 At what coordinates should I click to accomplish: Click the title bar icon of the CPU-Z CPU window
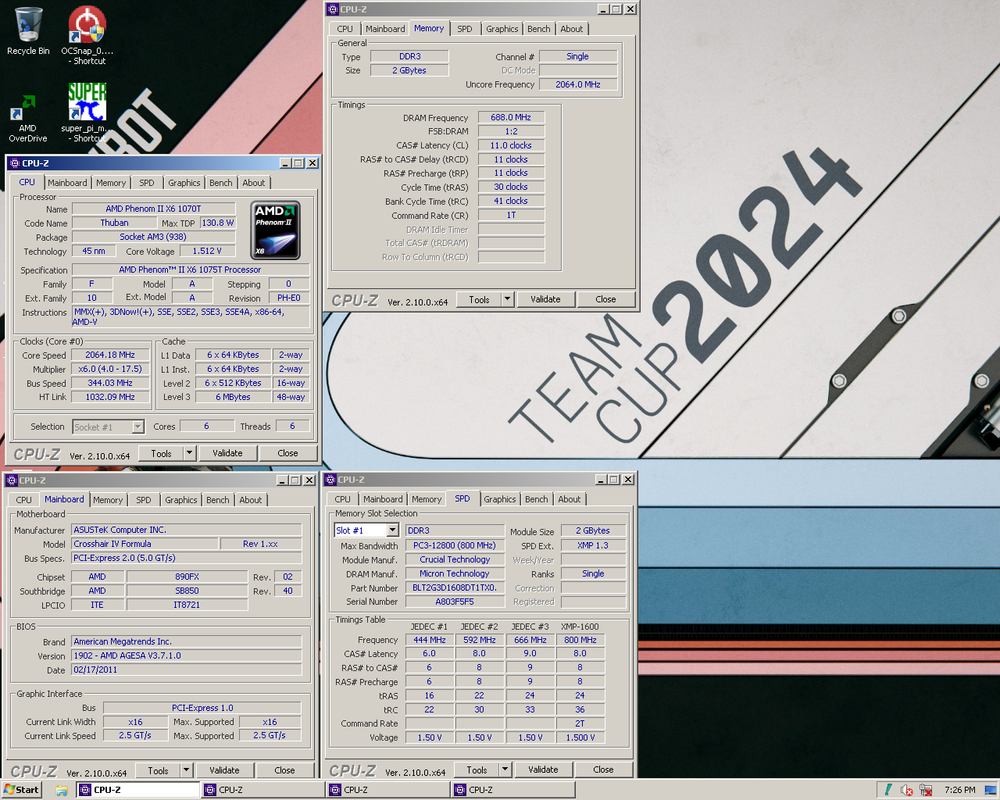[x=14, y=163]
